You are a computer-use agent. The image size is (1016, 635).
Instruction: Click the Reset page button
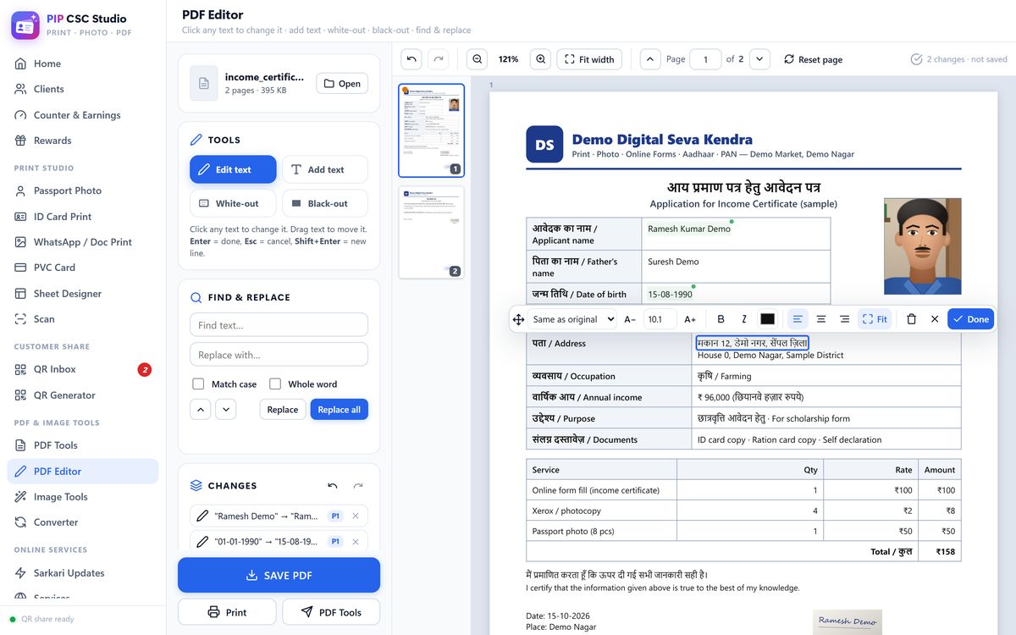click(813, 59)
